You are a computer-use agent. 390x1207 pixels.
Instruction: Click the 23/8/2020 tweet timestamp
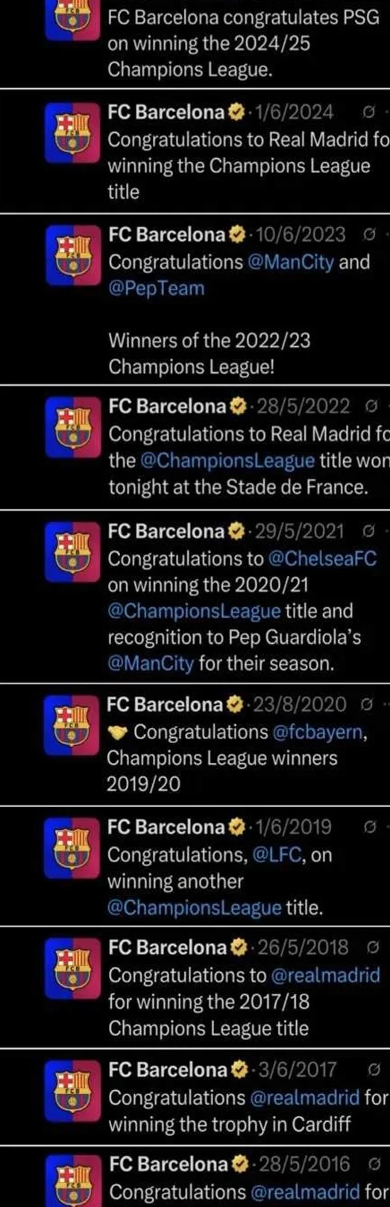300,704
